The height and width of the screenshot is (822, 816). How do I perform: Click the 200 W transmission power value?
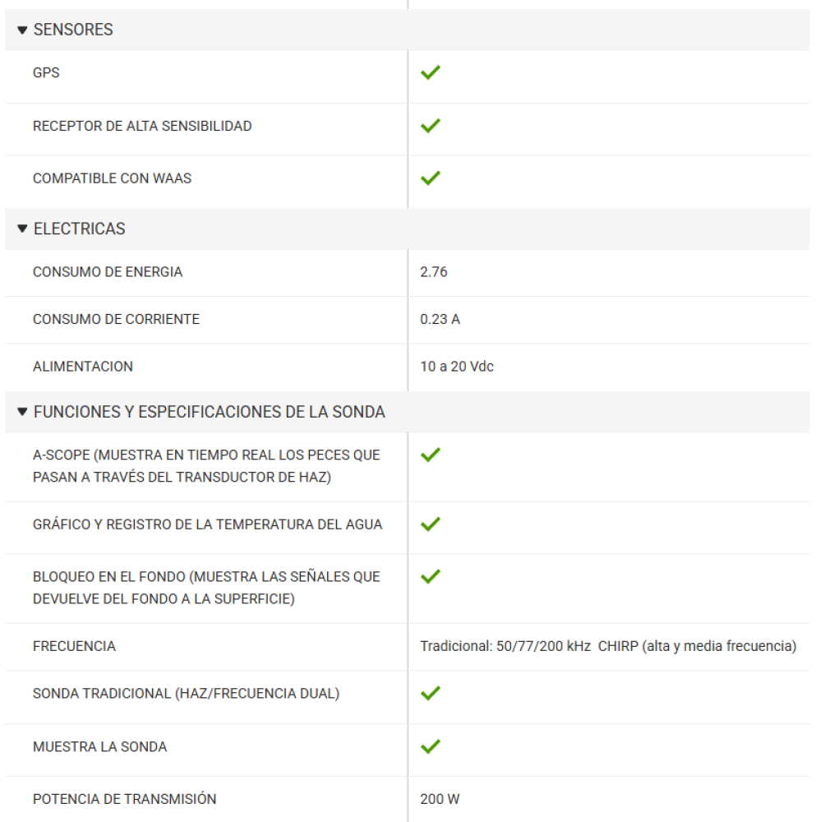tap(440, 799)
